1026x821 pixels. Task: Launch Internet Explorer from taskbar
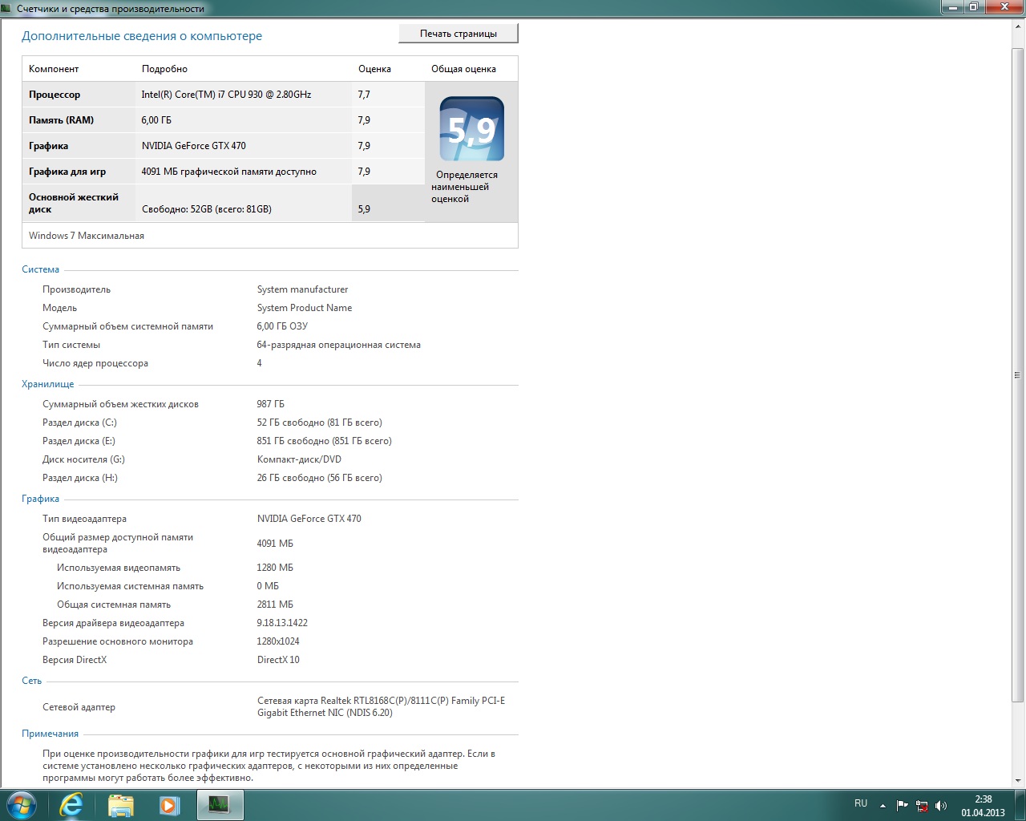tap(71, 805)
